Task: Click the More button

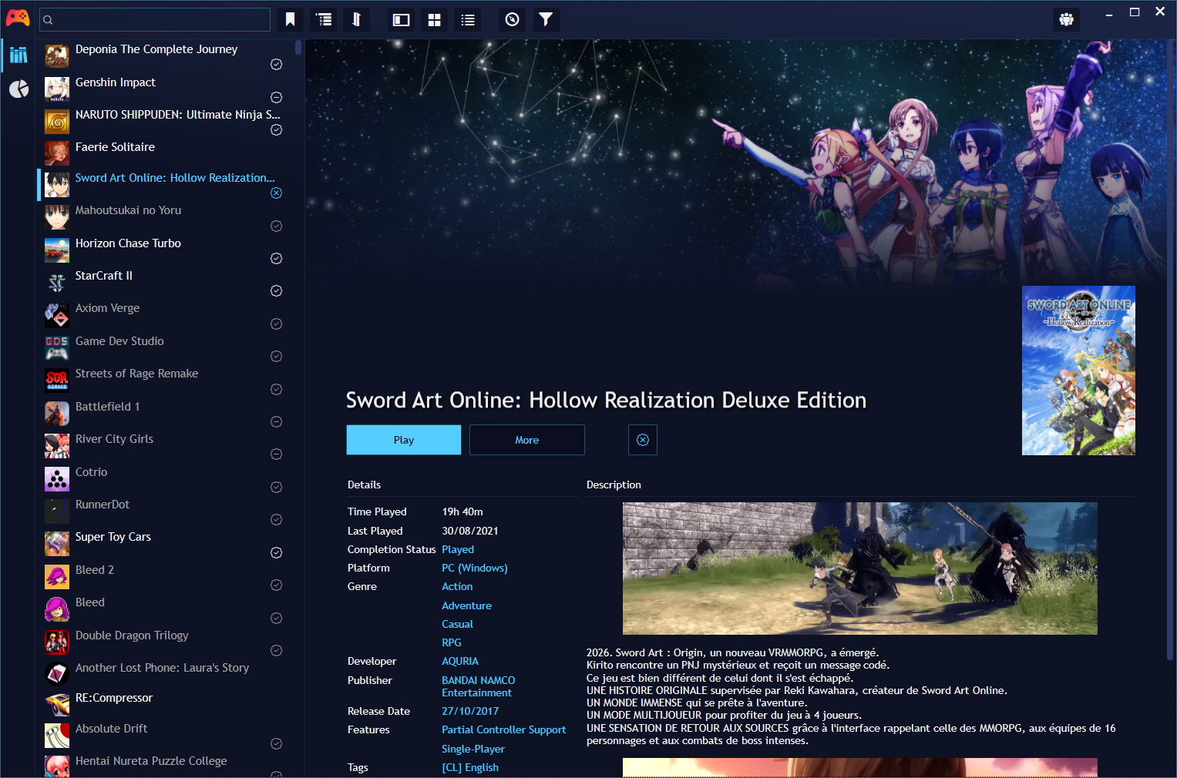Action: [x=527, y=440]
